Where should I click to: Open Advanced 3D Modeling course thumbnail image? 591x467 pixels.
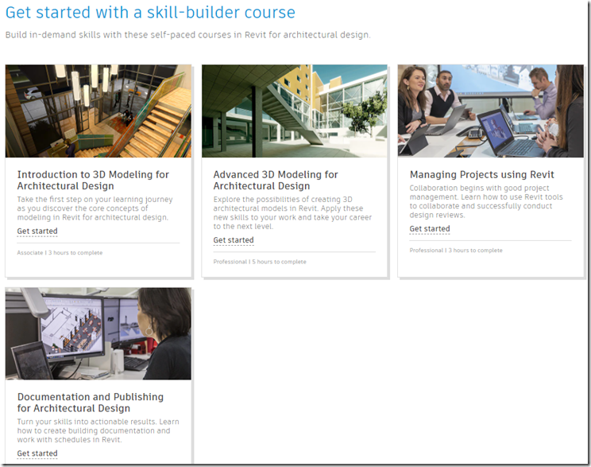tap(295, 111)
